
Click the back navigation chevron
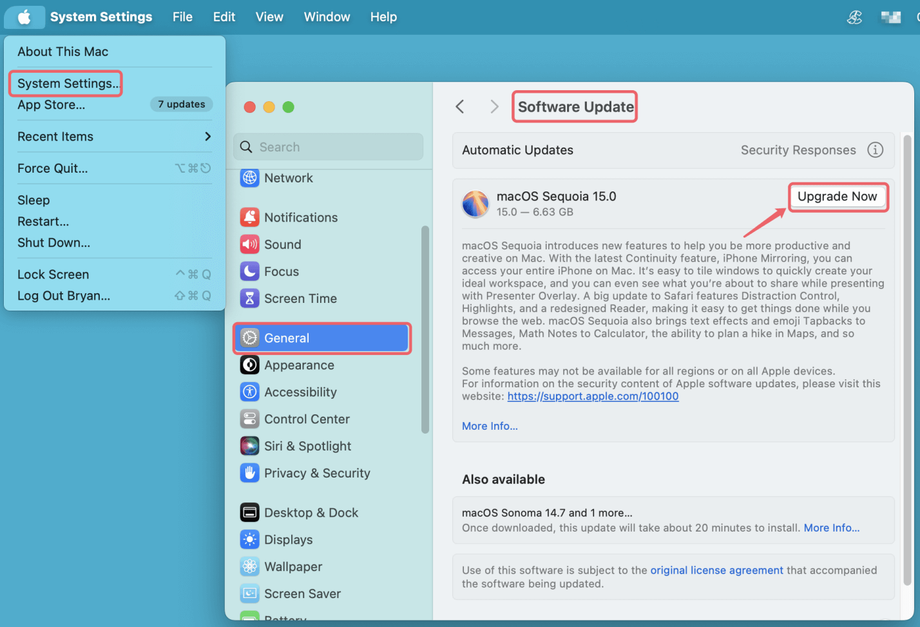(460, 106)
